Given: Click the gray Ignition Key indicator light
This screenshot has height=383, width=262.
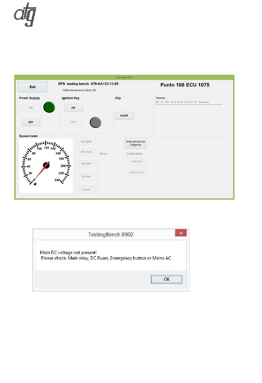Looking at the screenshot, I should coord(96,122).
